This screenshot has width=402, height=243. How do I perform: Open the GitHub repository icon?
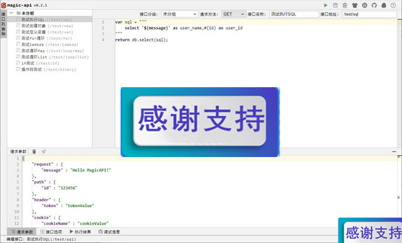[x=374, y=5]
